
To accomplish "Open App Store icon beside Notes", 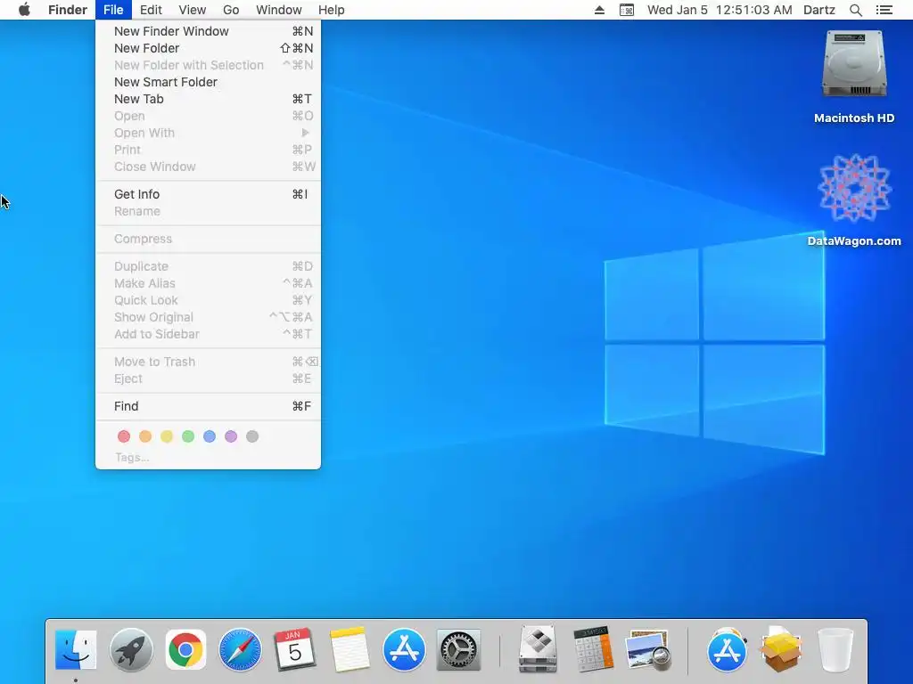I will point(404,649).
